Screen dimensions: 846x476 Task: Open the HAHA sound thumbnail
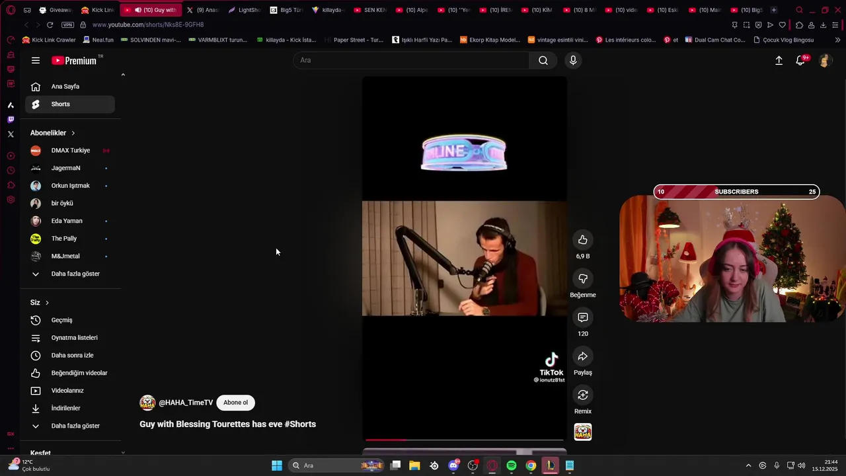(582, 432)
